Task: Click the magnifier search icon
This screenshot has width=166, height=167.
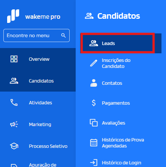Action: point(64,36)
